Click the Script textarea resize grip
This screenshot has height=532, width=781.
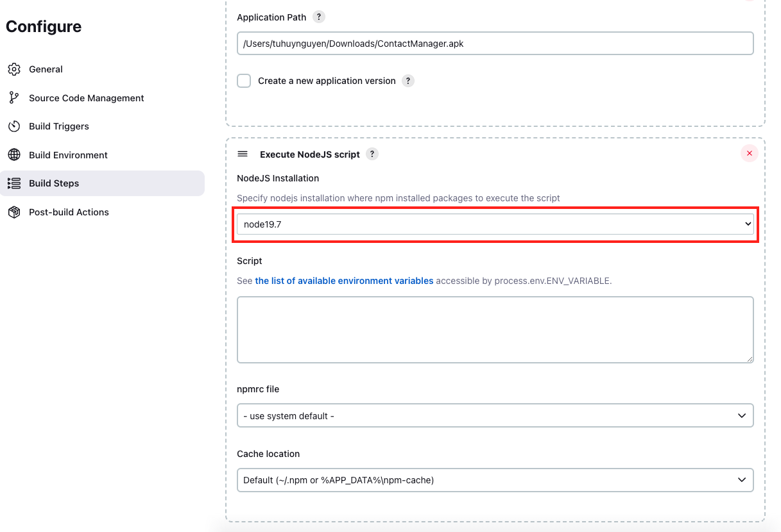[749, 359]
